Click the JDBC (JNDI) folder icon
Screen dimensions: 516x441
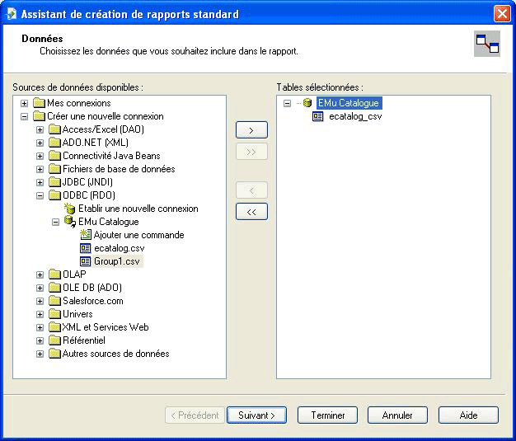pyautogui.click(x=54, y=182)
